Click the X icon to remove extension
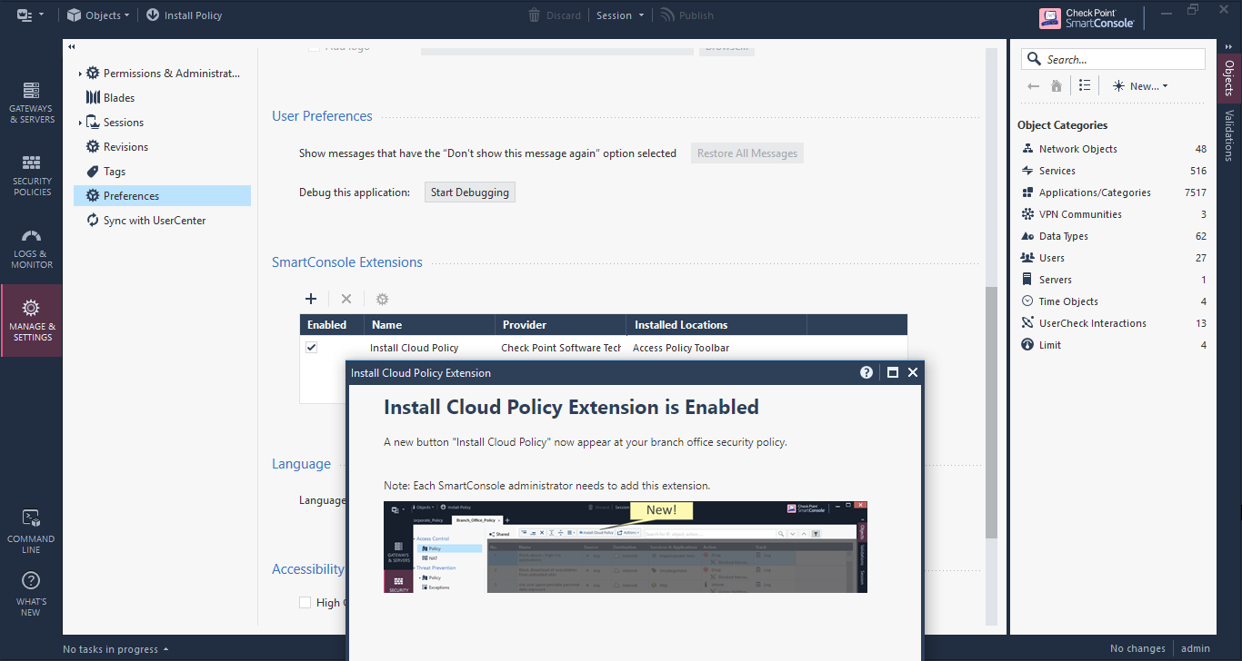 tap(346, 299)
